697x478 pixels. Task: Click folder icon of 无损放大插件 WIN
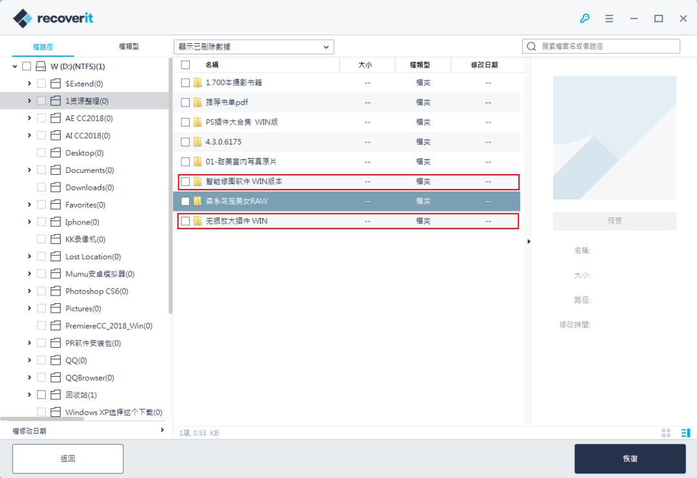(x=198, y=221)
